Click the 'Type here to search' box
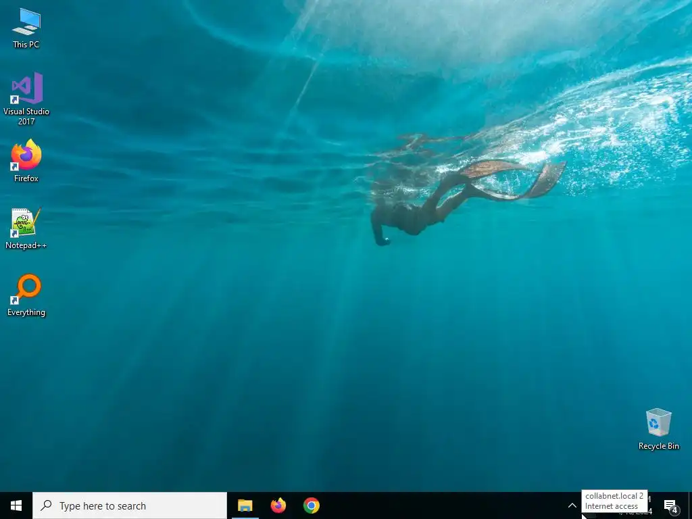This screenshot has height=519, width=692. [130, 505]
